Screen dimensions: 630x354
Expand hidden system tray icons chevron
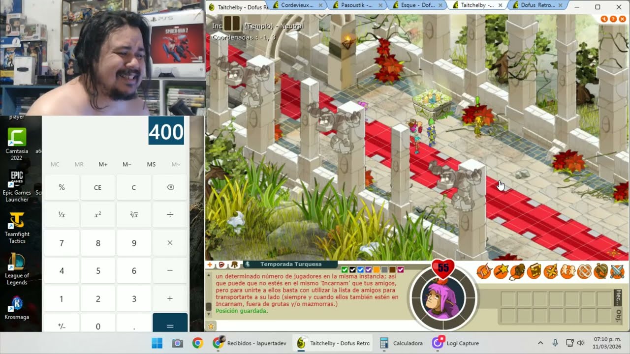[540, 343]
